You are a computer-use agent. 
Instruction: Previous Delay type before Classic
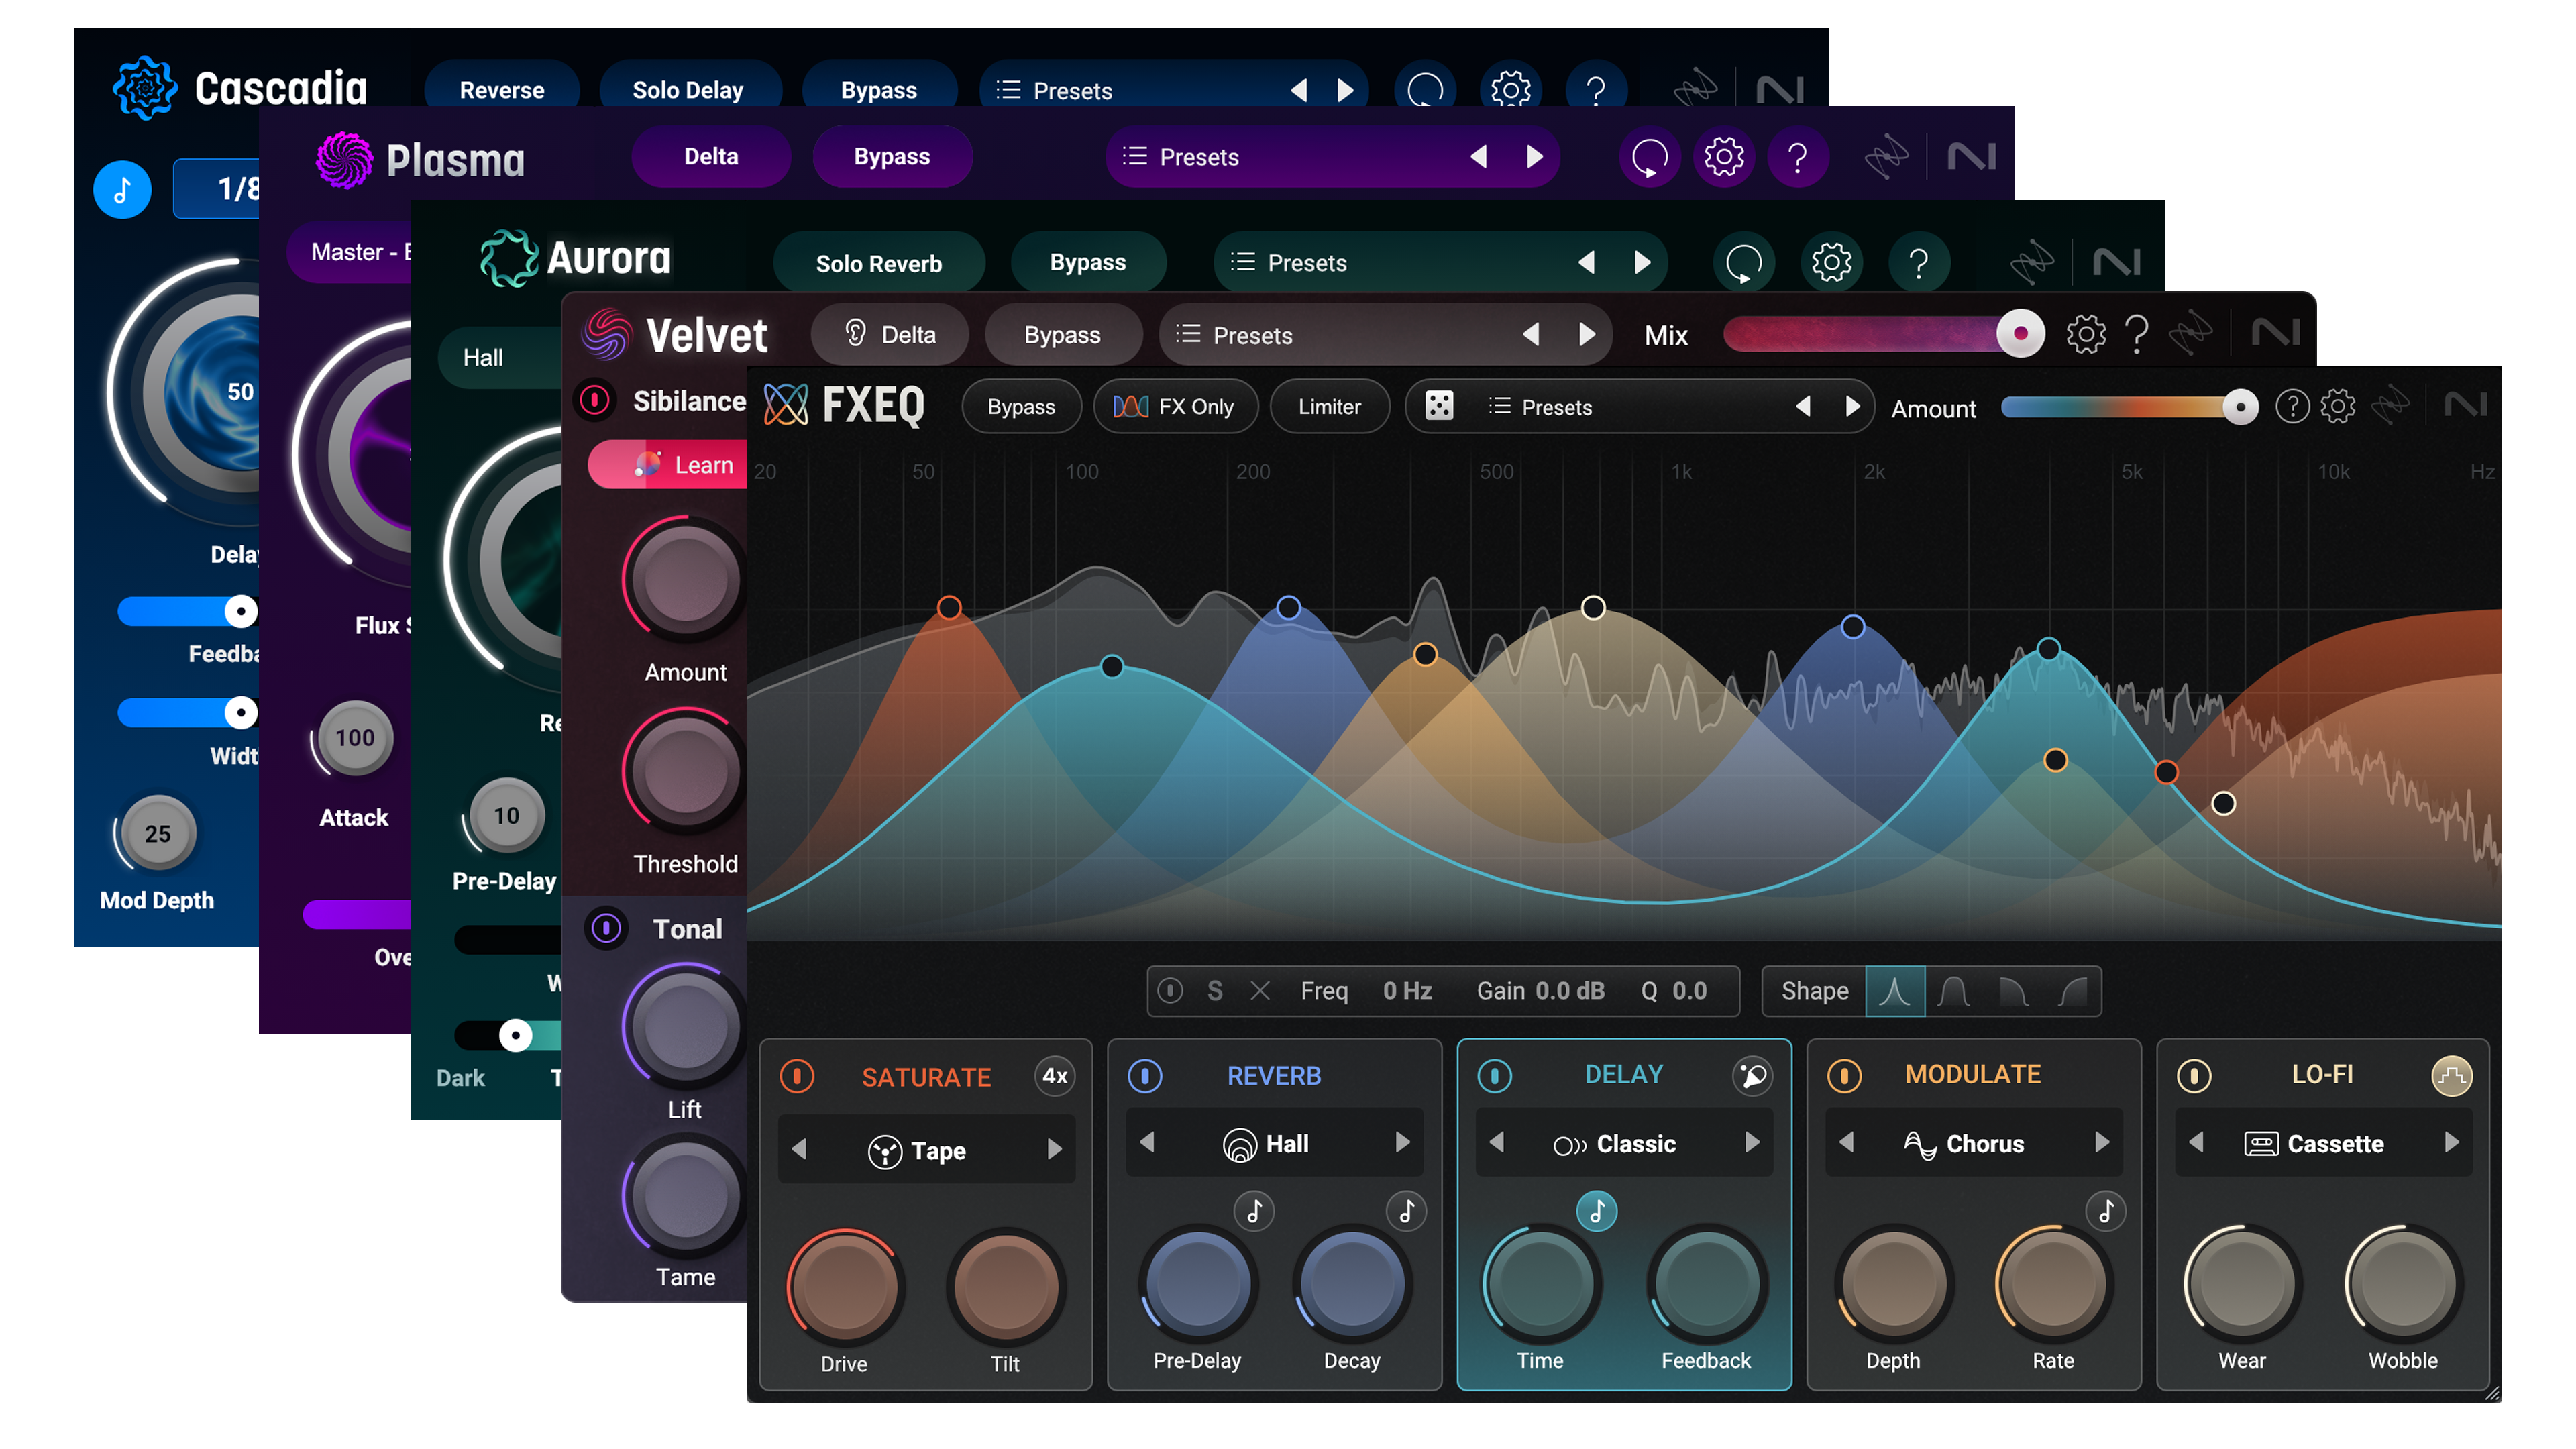coord(1497,1142)
